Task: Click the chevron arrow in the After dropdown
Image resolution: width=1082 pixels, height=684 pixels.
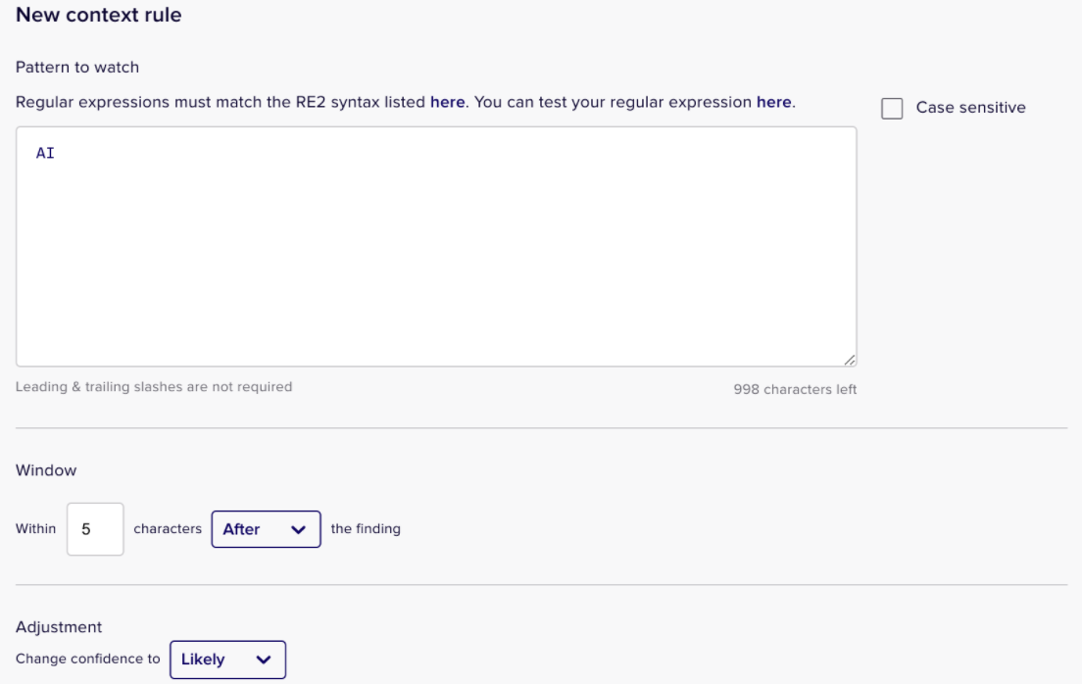Action: pos(298,529)
